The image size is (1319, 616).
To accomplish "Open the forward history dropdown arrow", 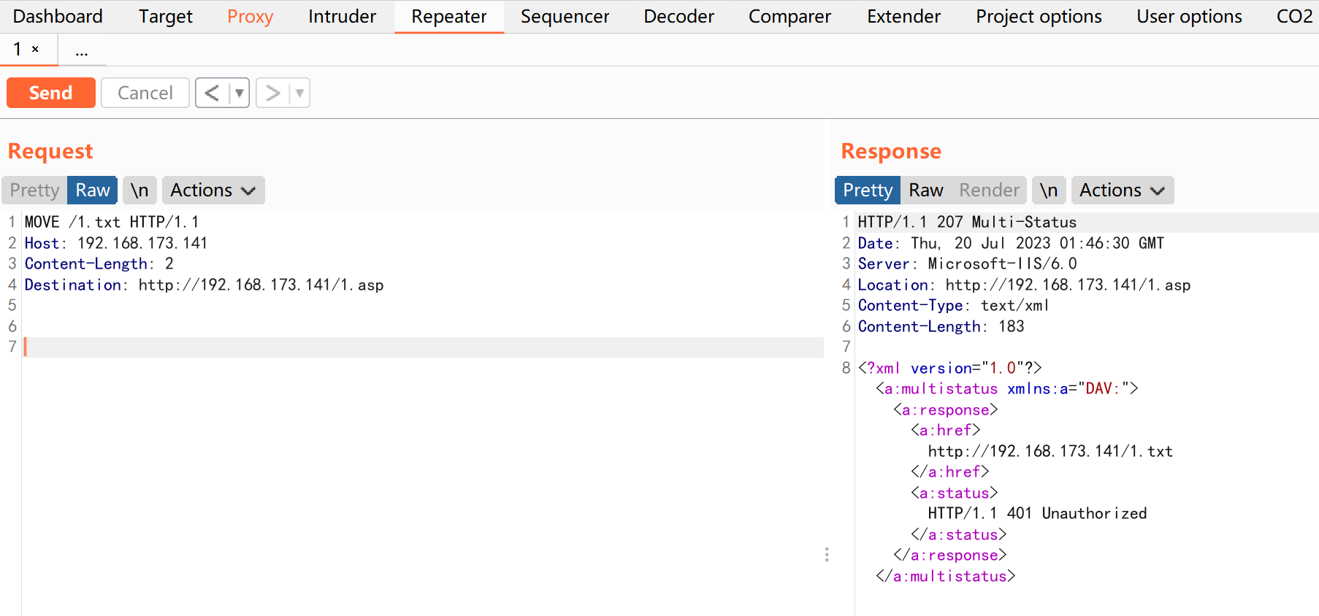I will coord(299,93).
